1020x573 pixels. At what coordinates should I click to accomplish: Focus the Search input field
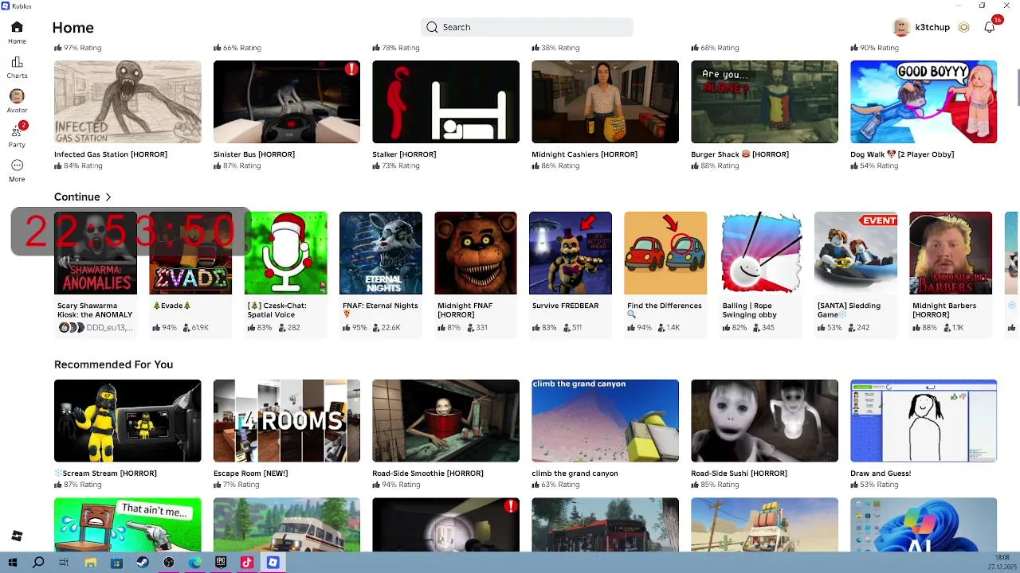coord(527,27)
